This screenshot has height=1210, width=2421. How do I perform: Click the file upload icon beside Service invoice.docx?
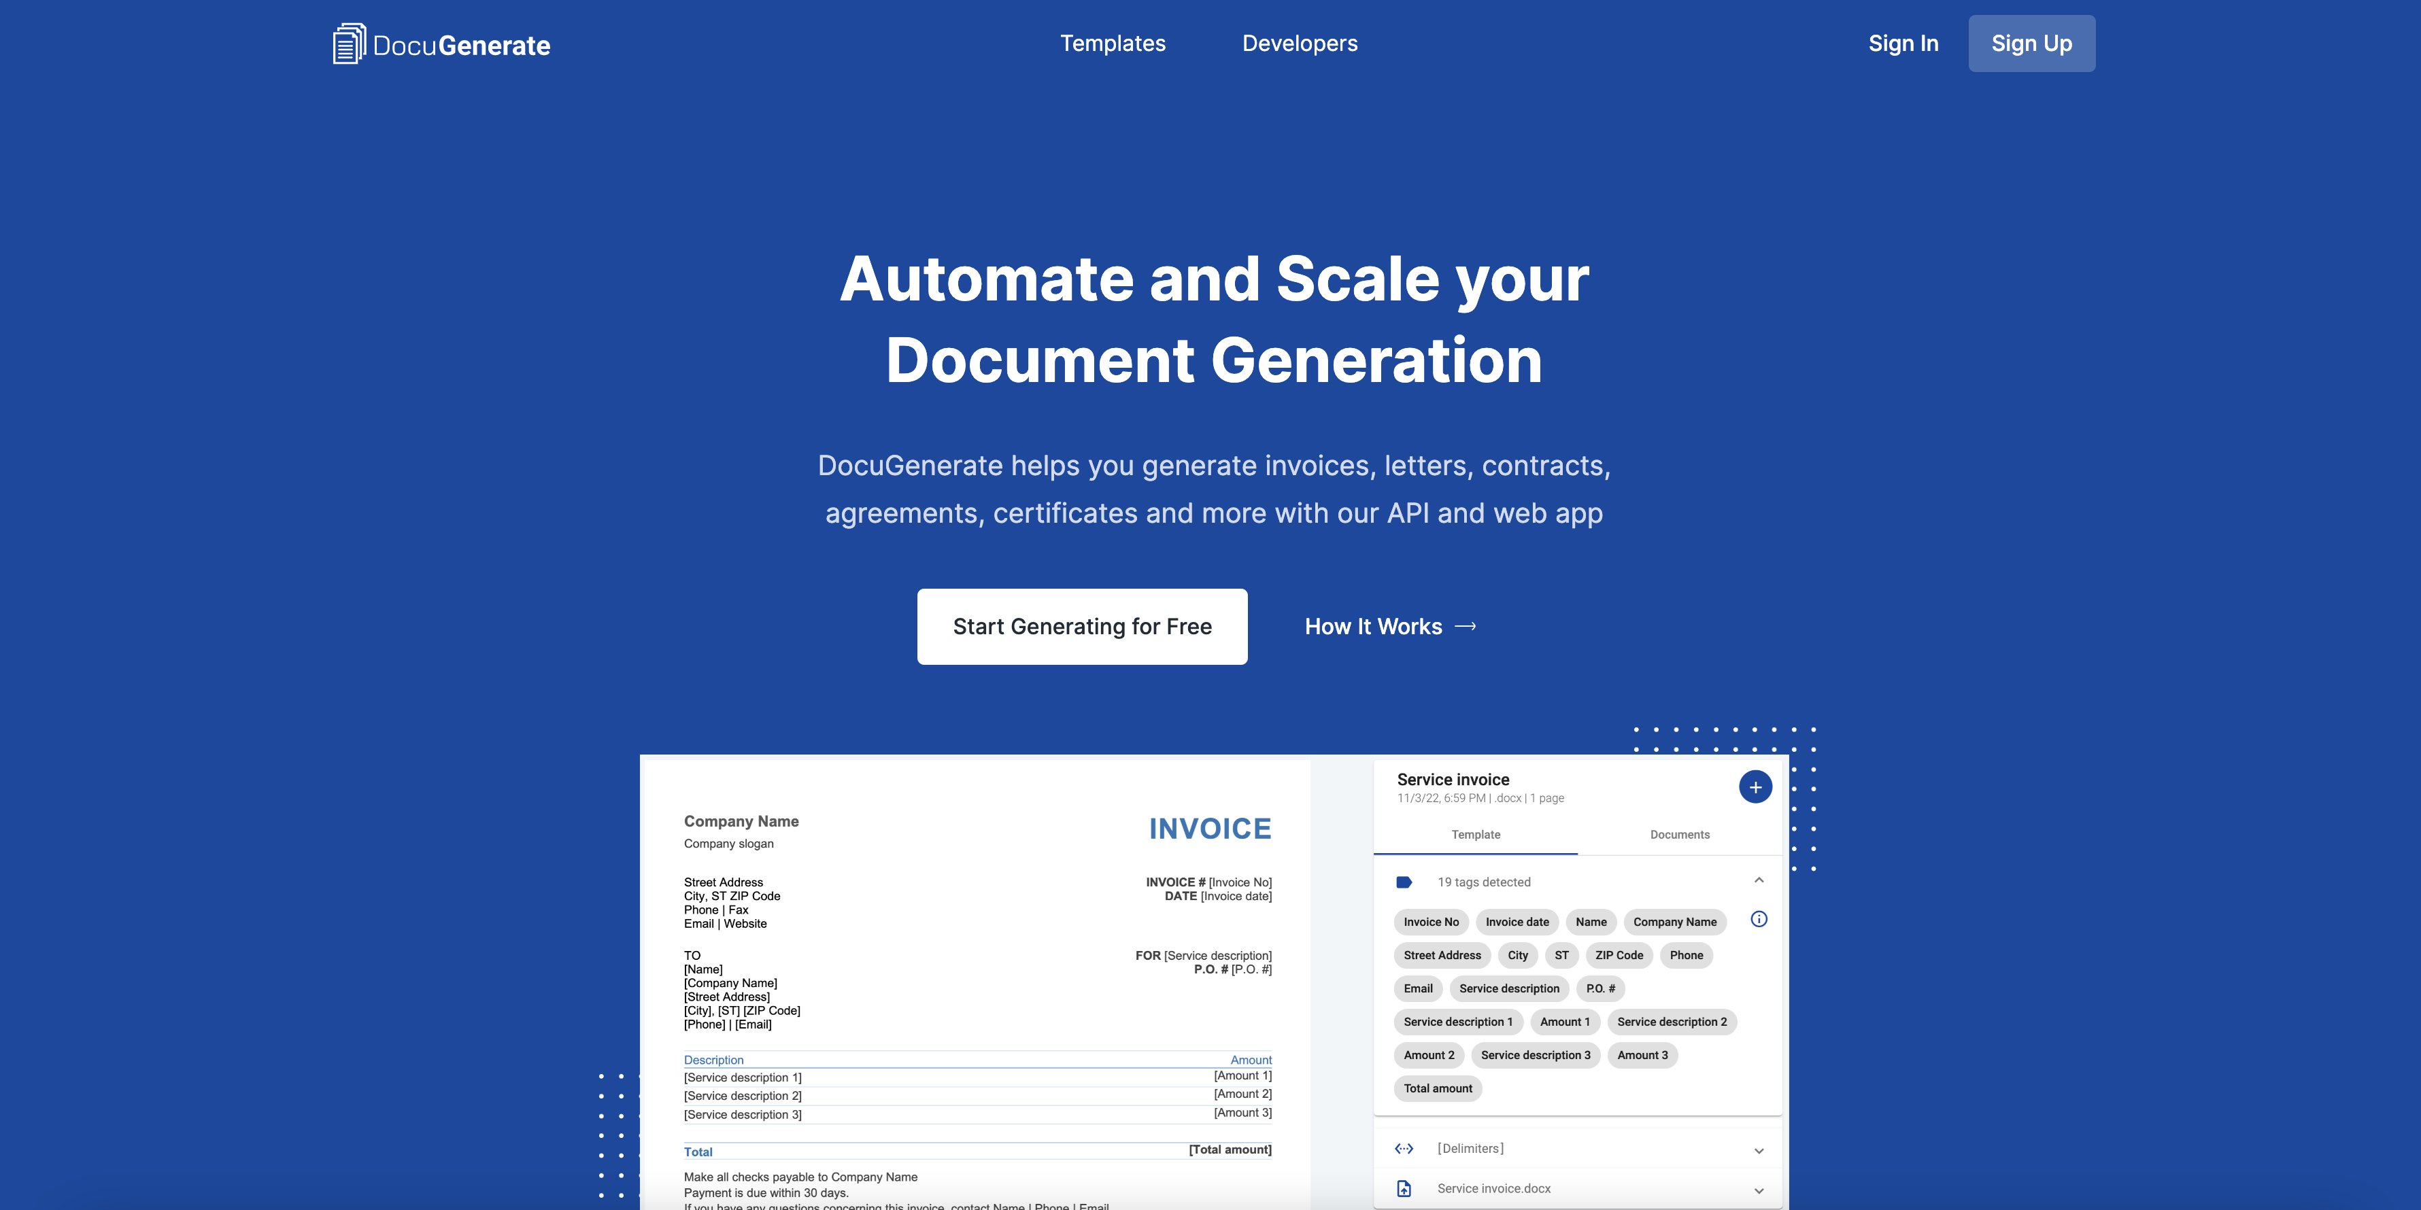[1404, 1188]
